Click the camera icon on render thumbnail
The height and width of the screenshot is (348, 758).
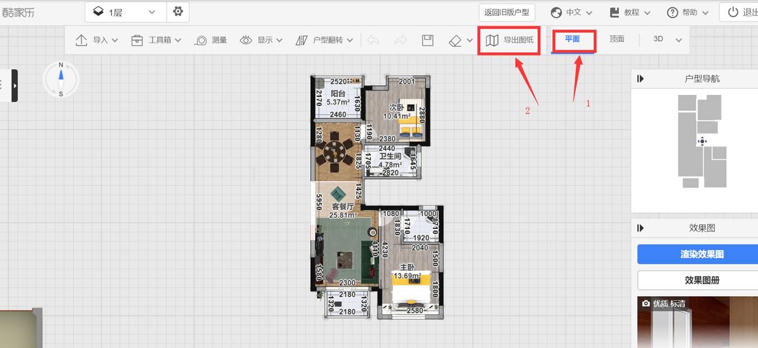tap(646, 303)
